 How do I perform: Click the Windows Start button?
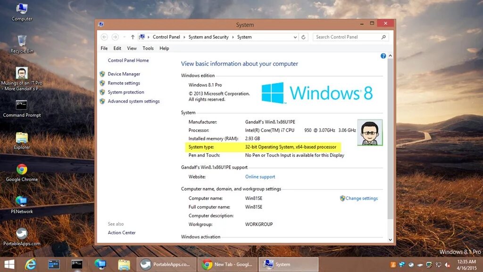9,264
